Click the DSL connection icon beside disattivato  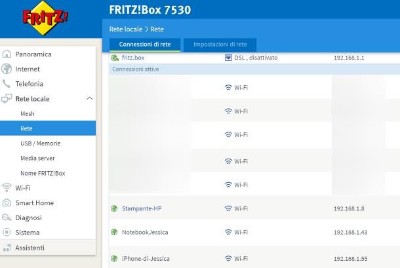click(228, 58)
